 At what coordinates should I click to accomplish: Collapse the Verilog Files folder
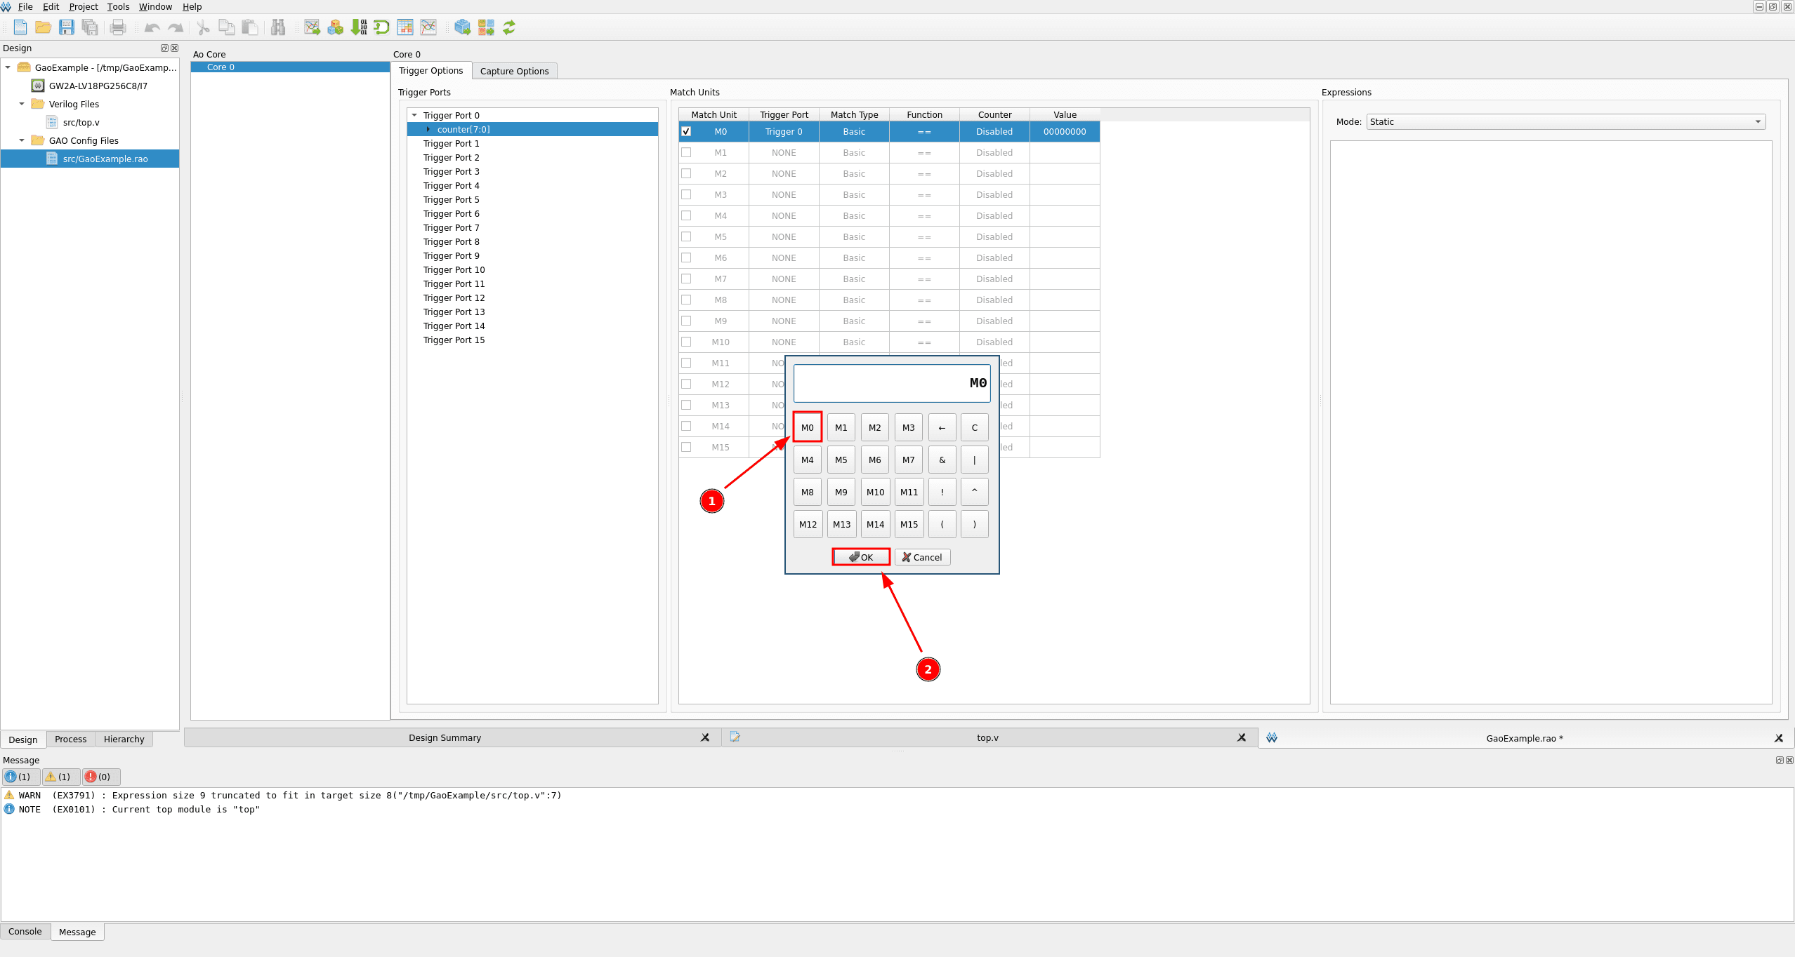22,104
